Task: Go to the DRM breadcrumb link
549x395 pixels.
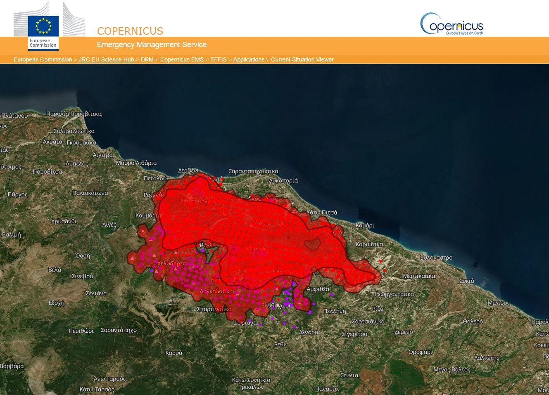Action: pos(147,59)
